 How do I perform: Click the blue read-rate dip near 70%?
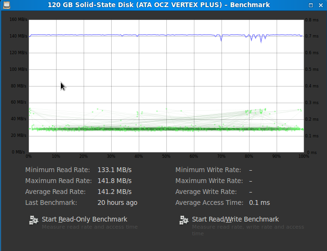(x=221, y=39)
